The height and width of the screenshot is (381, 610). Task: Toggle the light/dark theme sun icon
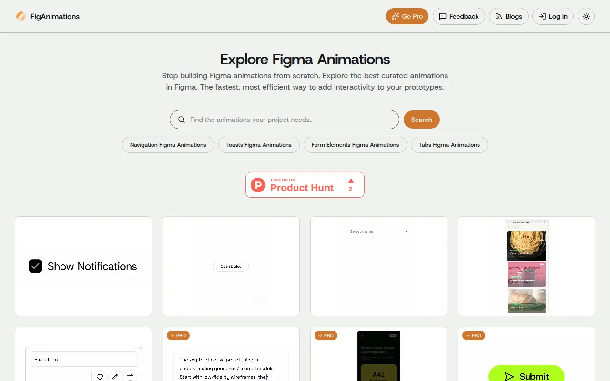(x=586, y=16)
